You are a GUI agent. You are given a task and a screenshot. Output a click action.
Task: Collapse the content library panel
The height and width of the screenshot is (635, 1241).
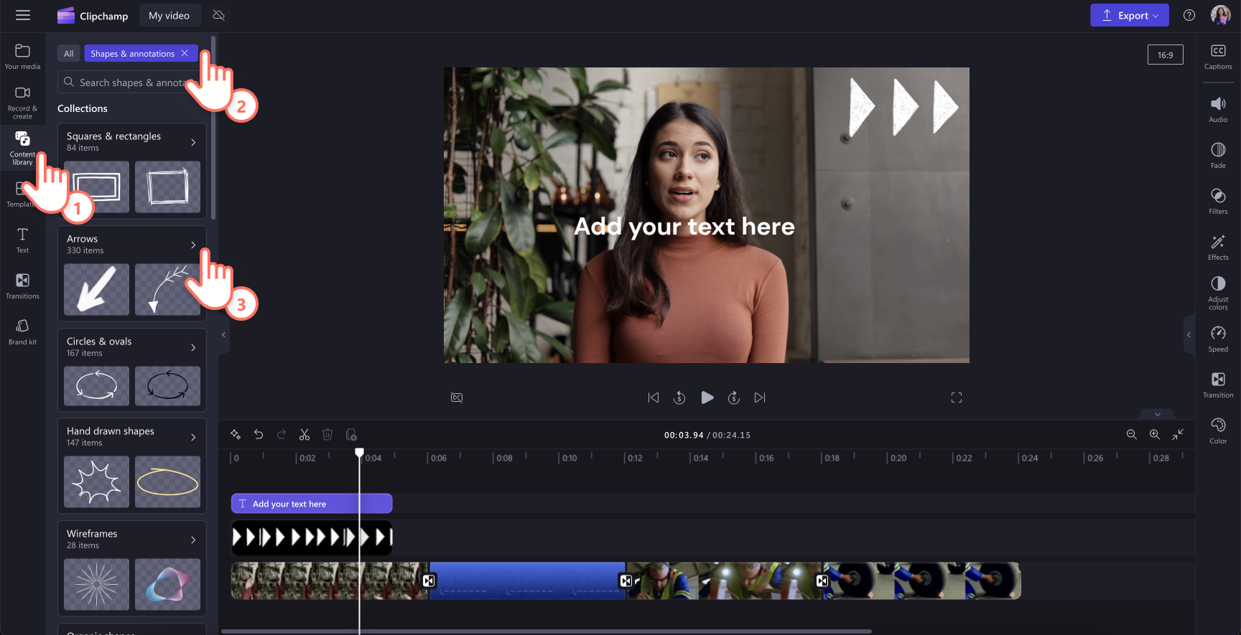click(x=223, y=334)
